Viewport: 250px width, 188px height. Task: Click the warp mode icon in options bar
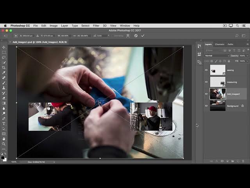(x=129, y=36)
